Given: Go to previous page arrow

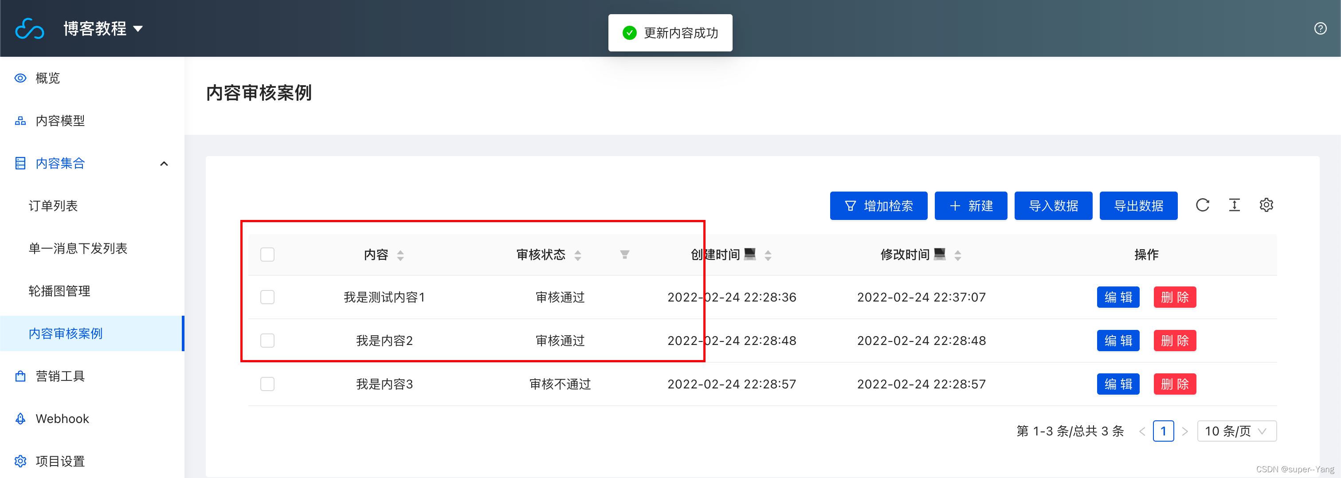Looking at the screenshot, I should tap(1142, 431).
